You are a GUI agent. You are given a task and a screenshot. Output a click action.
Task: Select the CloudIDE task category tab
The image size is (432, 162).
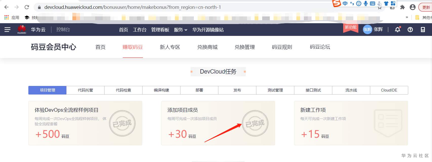coord(389,90)
